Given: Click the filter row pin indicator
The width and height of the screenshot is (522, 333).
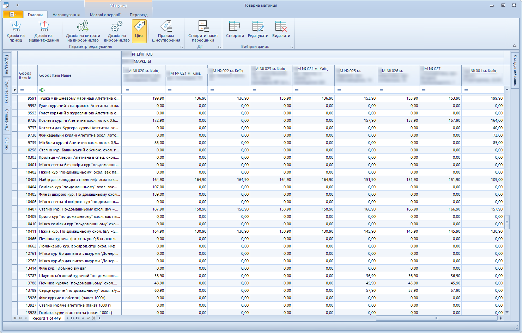Looking at the screenshot, I should pyautogui.click(x=14, y=90).
